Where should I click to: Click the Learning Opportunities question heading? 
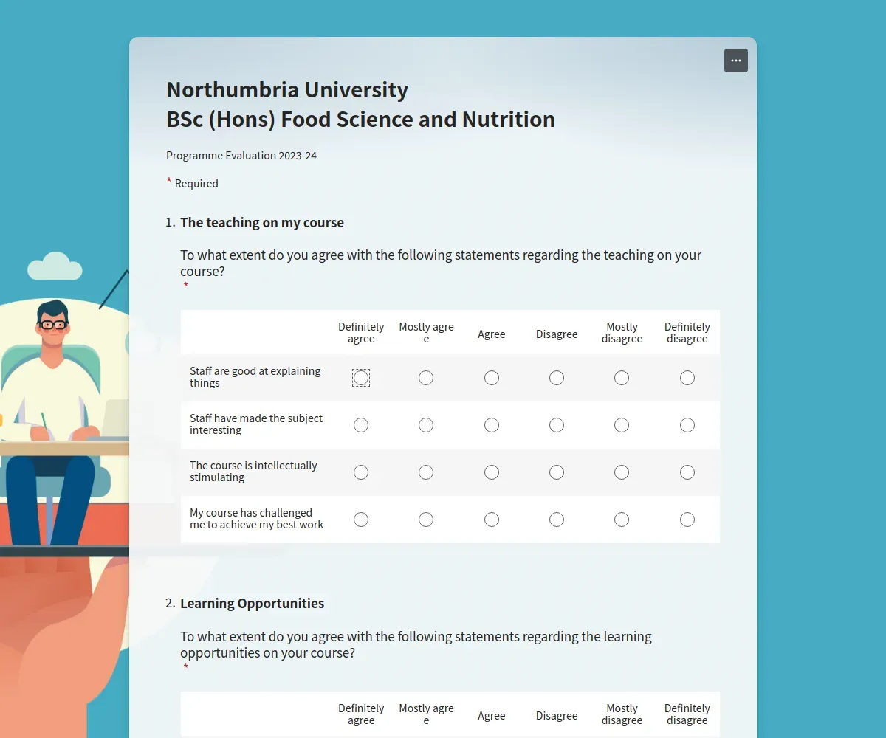click(253, 604)
